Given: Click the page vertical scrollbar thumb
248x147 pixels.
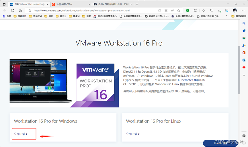Looking at the screenshot, I should click(239, 70).
